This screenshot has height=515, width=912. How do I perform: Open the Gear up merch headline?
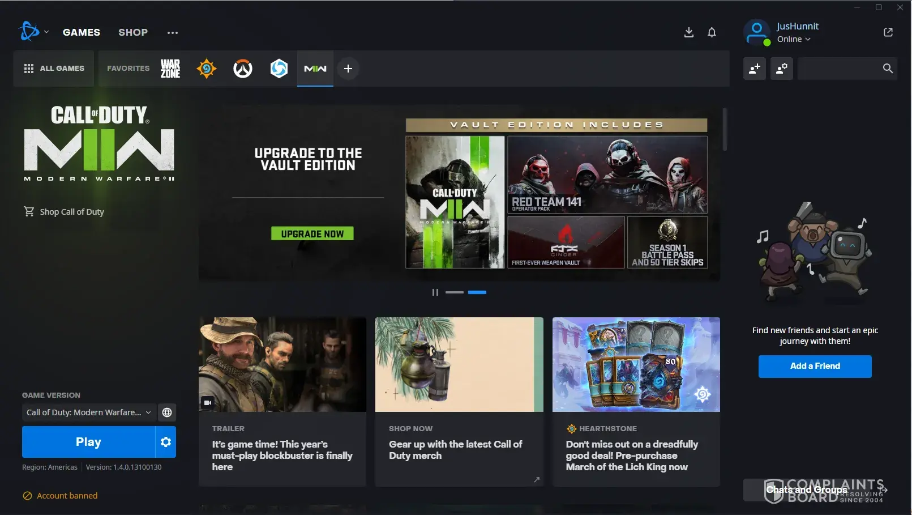click(x=456, y=450)
